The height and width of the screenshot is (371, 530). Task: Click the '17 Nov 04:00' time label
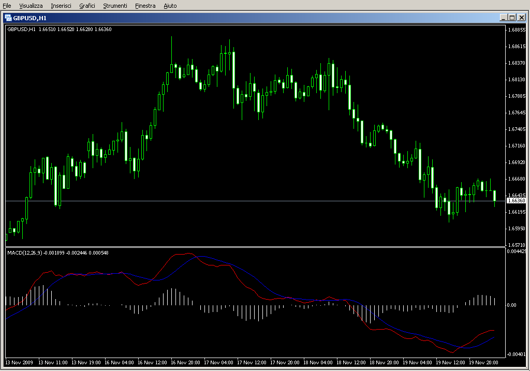(x=219, y=363)
